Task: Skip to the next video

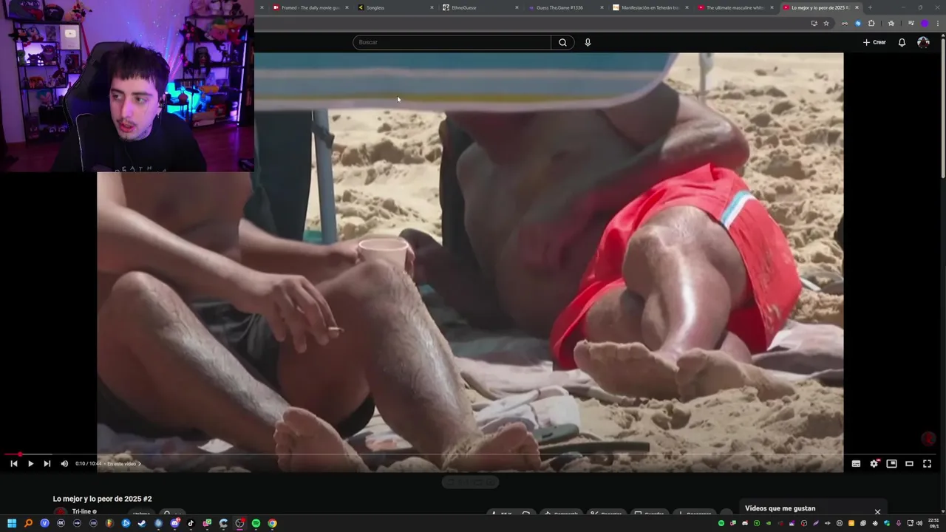Action: (47, 463)
